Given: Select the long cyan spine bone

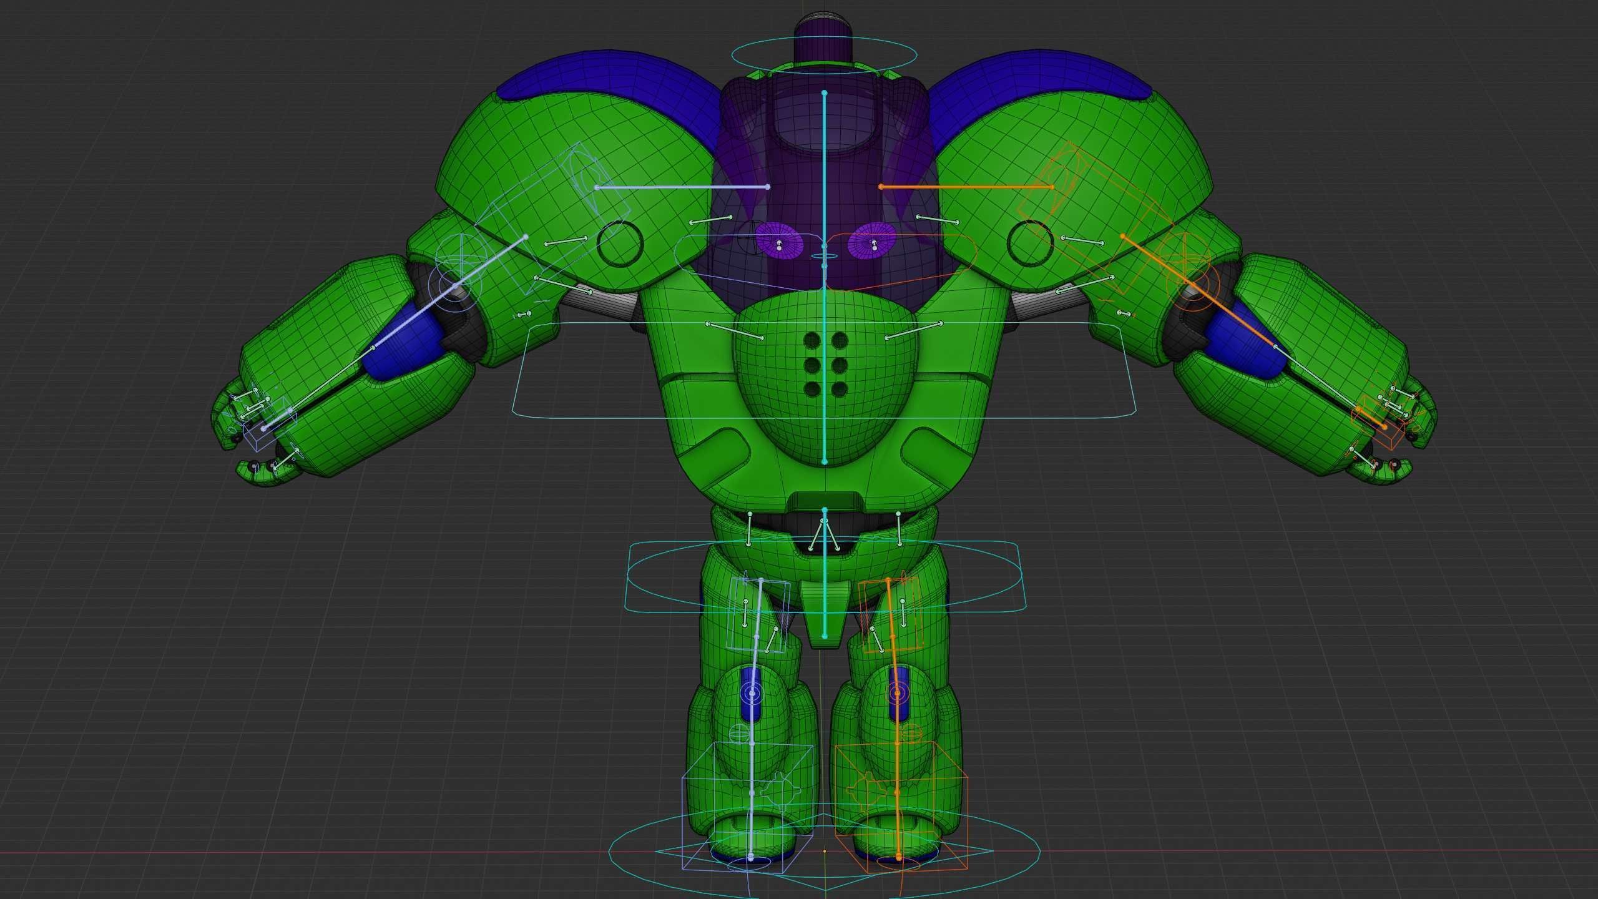Looking at the screenshot, I should [825, 277].
